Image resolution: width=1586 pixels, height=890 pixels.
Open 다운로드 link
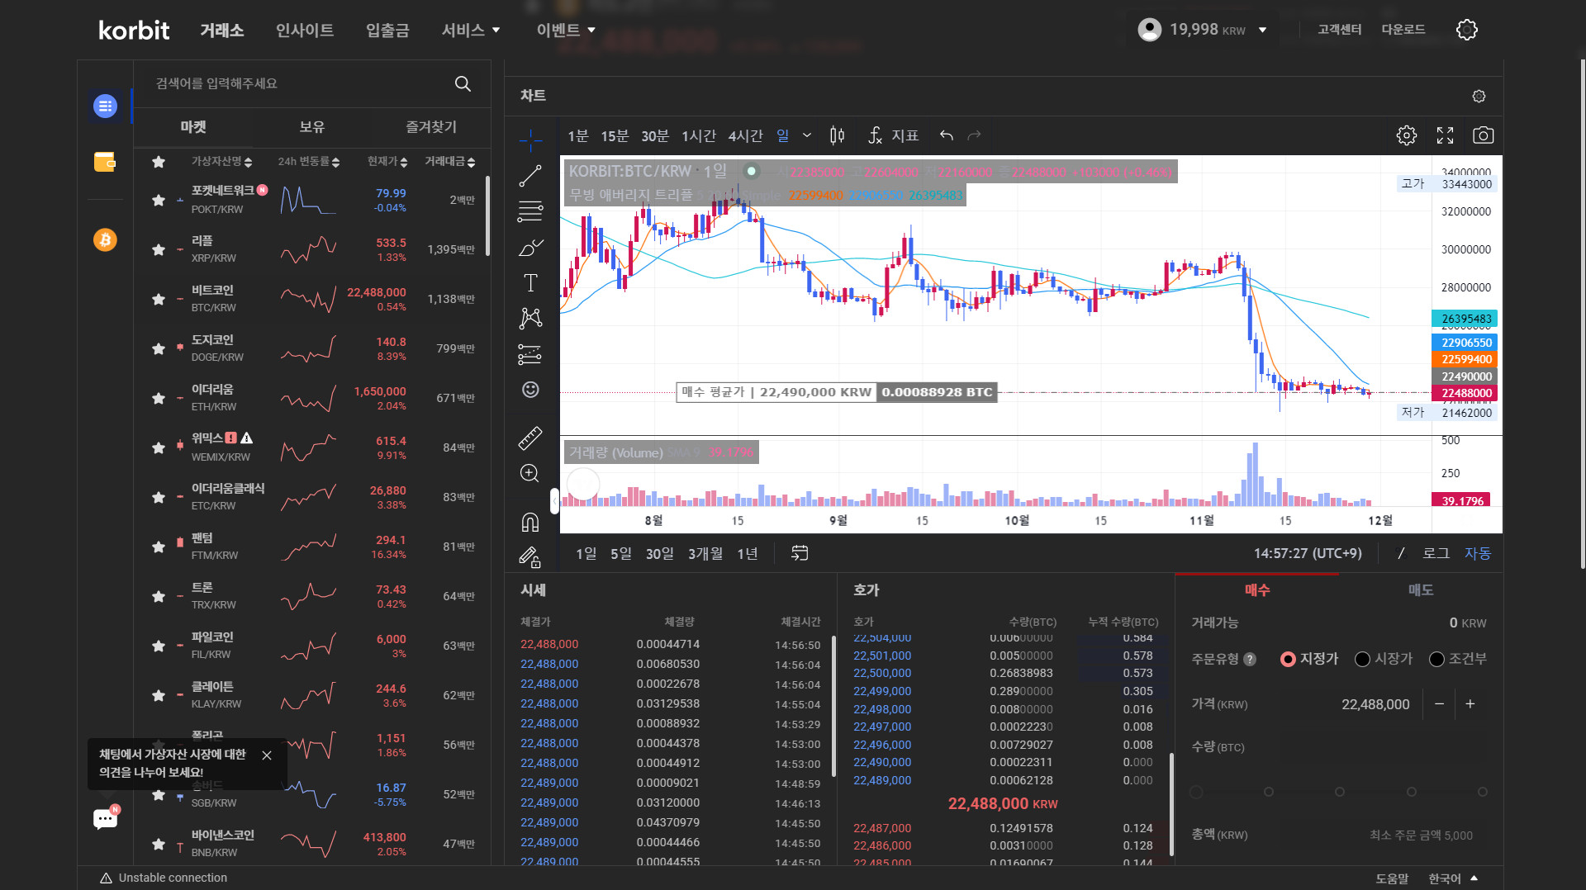[x=1403, y=30]
